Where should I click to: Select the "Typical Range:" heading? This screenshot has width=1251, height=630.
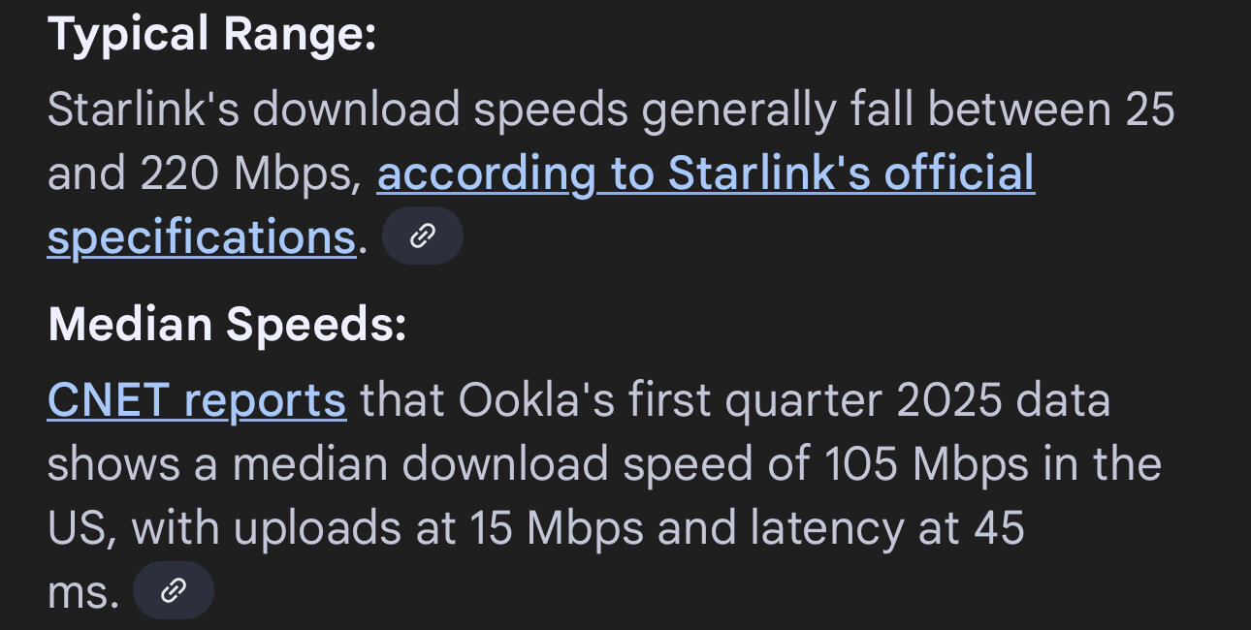211,37
